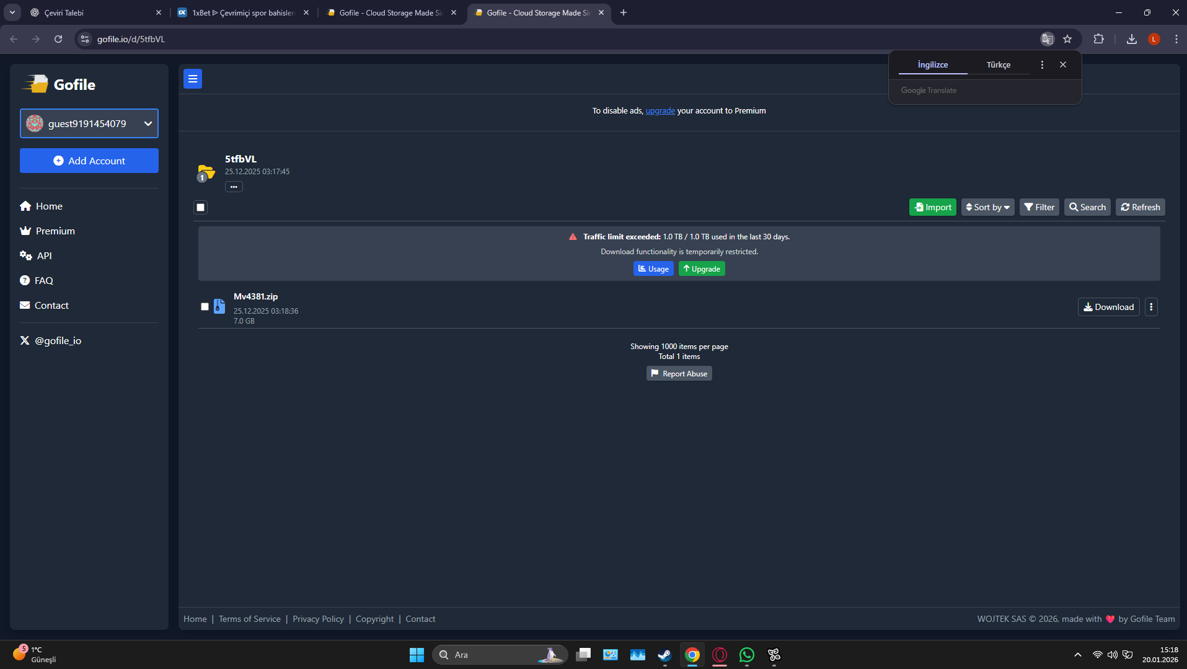The image size is (1187, 669).
Task: Visit @gofile_io on X
Action: tap(51, 340)
